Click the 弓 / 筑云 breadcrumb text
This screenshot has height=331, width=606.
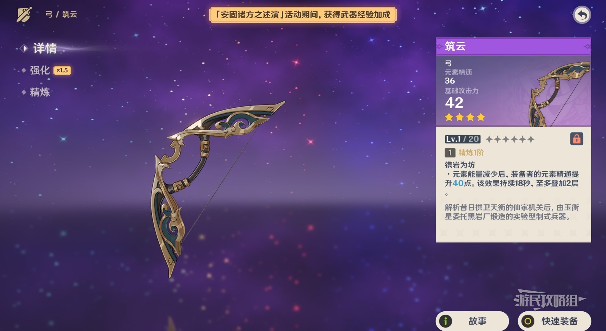[61, 14]
